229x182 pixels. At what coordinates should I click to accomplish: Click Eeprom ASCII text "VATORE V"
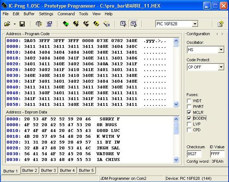pos(108,154)
